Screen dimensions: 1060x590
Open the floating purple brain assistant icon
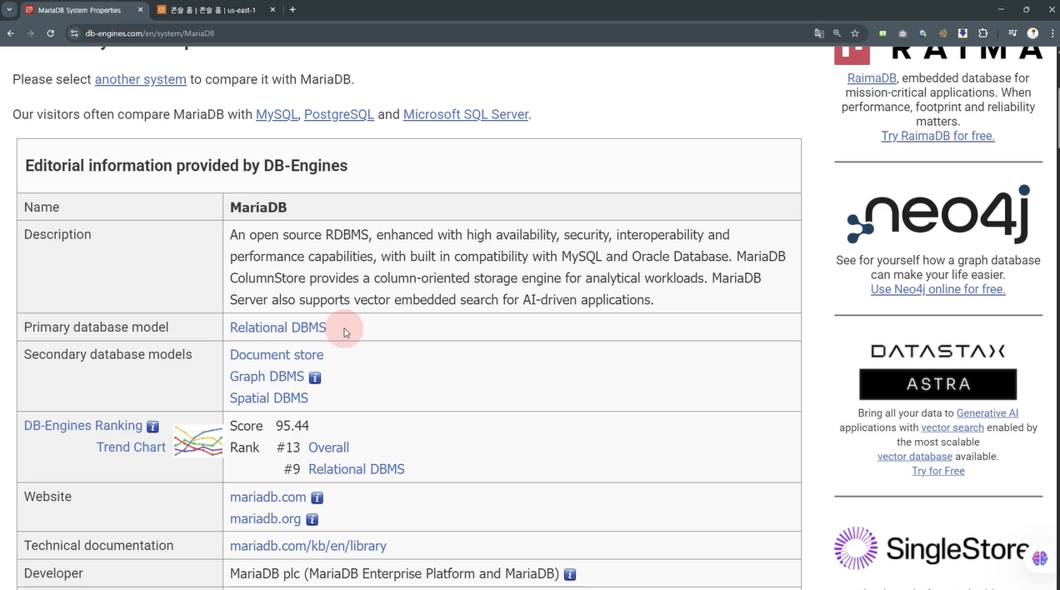pos(1040,558)
